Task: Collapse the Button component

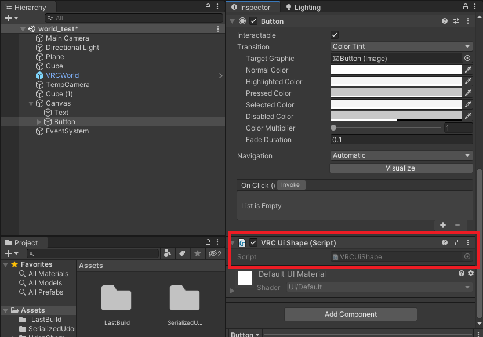Action: tap(233, 21)
